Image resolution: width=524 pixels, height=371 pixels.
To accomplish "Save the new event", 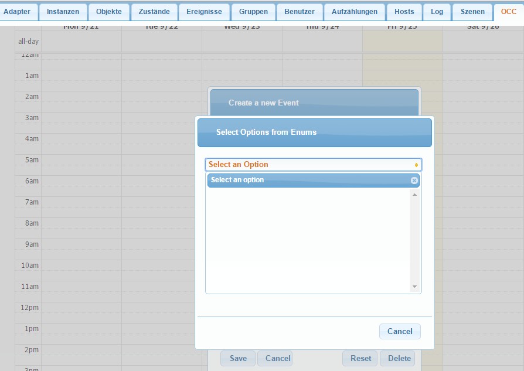I will coord(238,358).
